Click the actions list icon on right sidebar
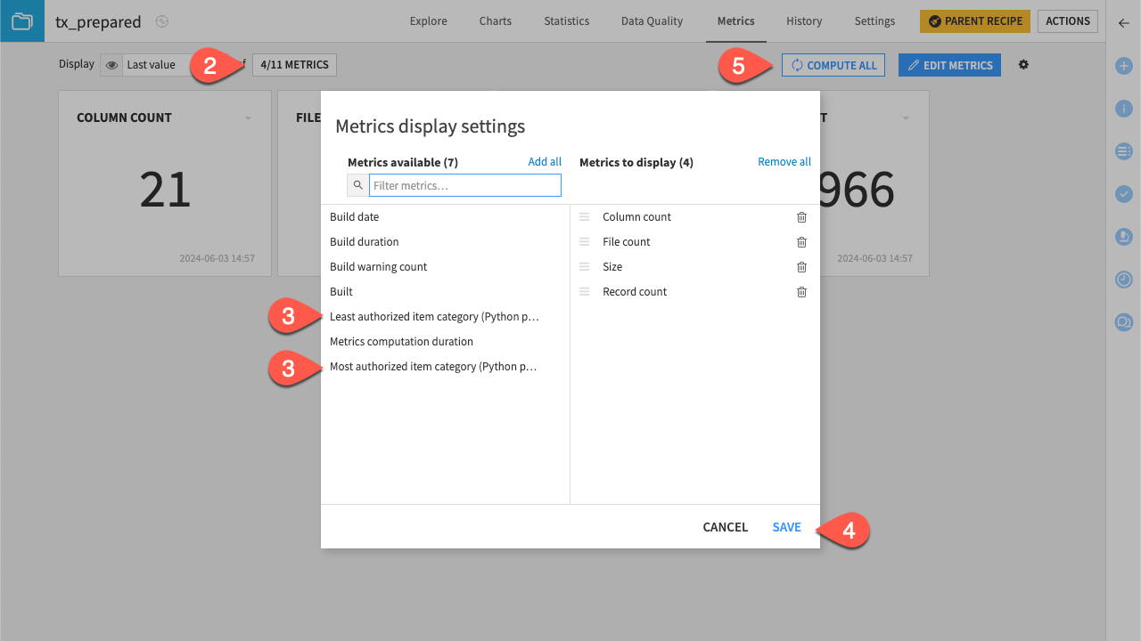Screen dimensions: 1141x641 (x=1123, y=151)
